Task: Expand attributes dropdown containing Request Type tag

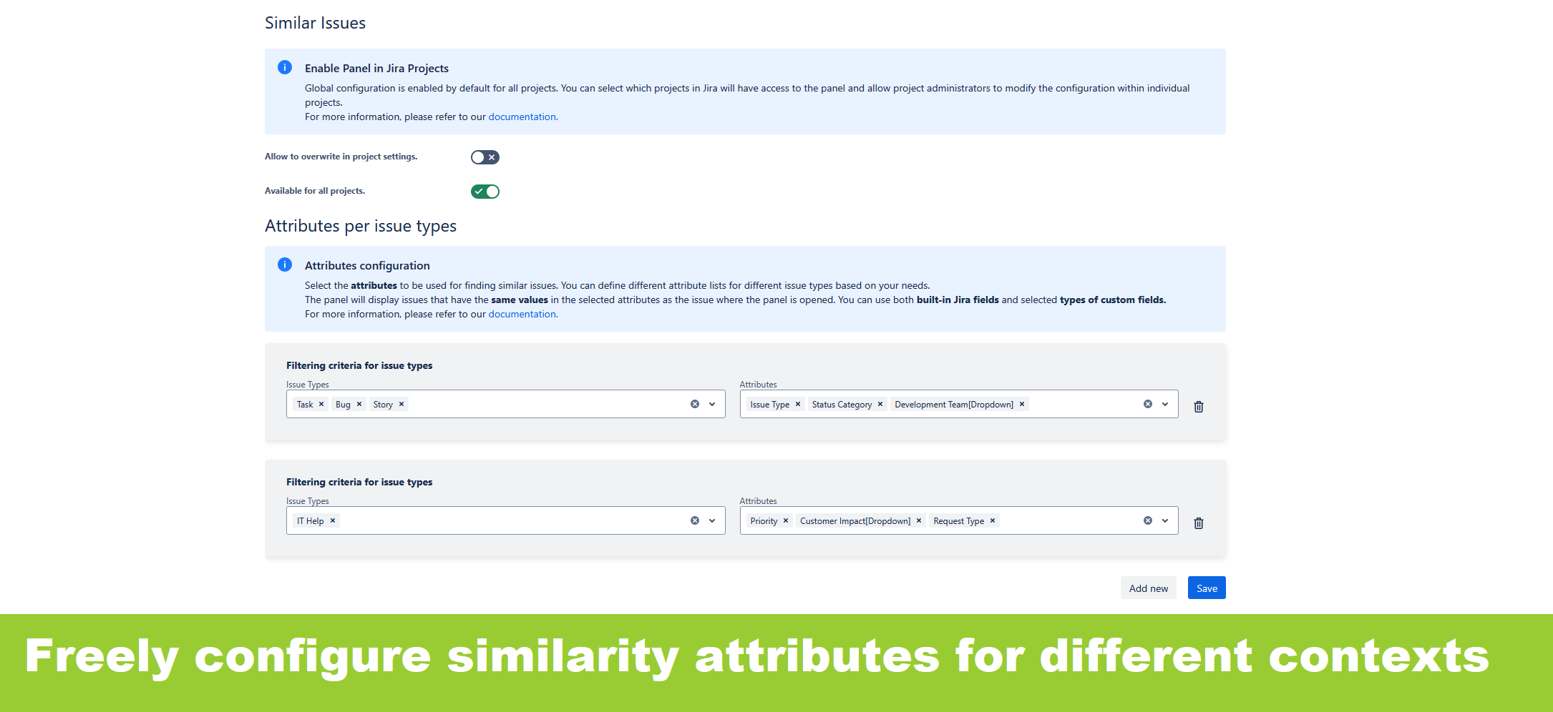Action: click(1165, 520)
